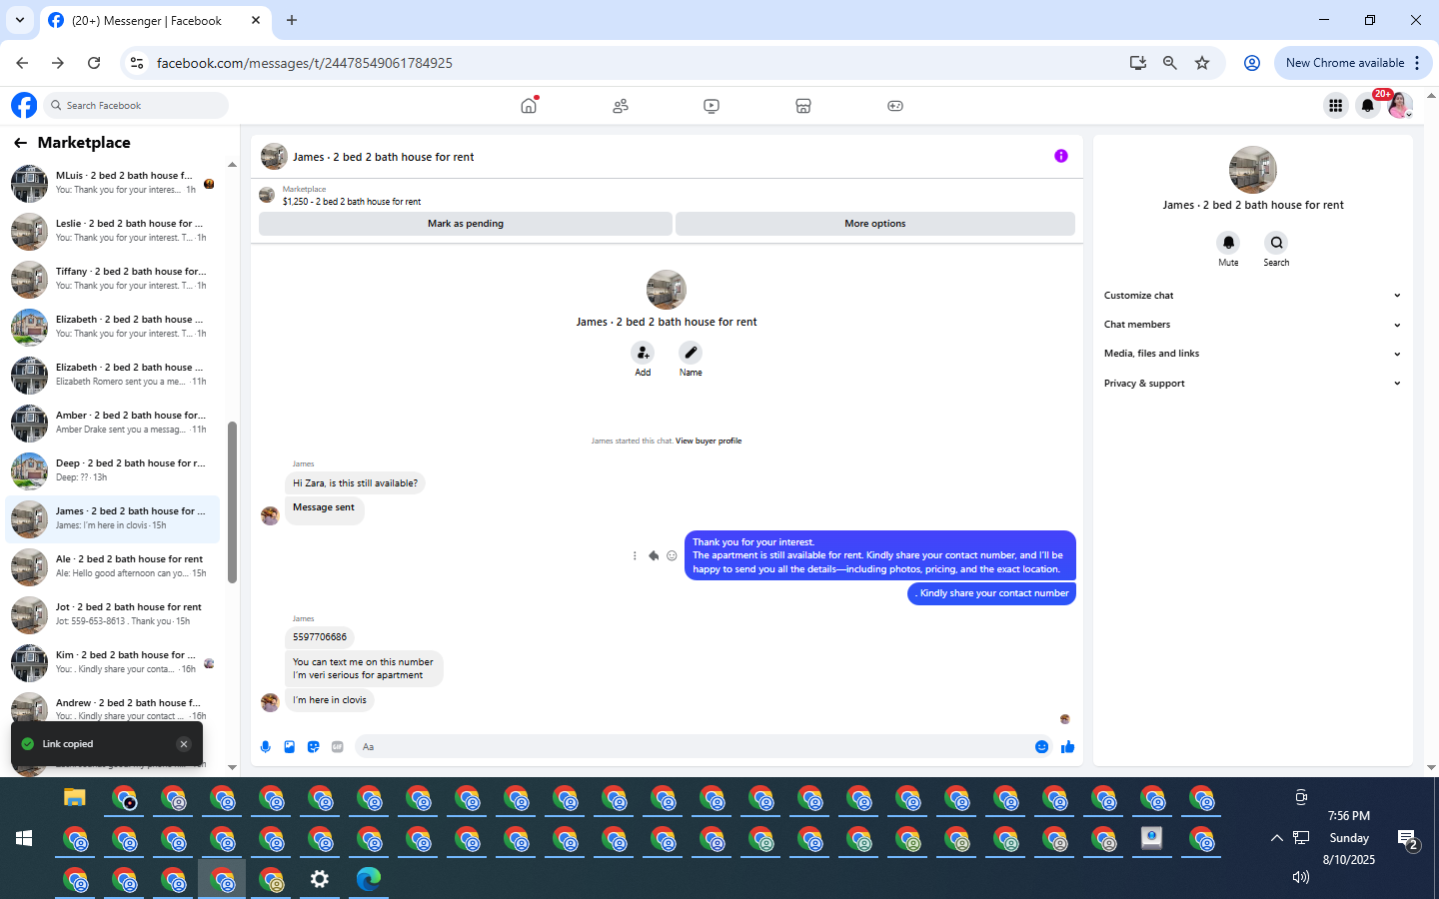Open Kim conversation in list

click(112, 662)
